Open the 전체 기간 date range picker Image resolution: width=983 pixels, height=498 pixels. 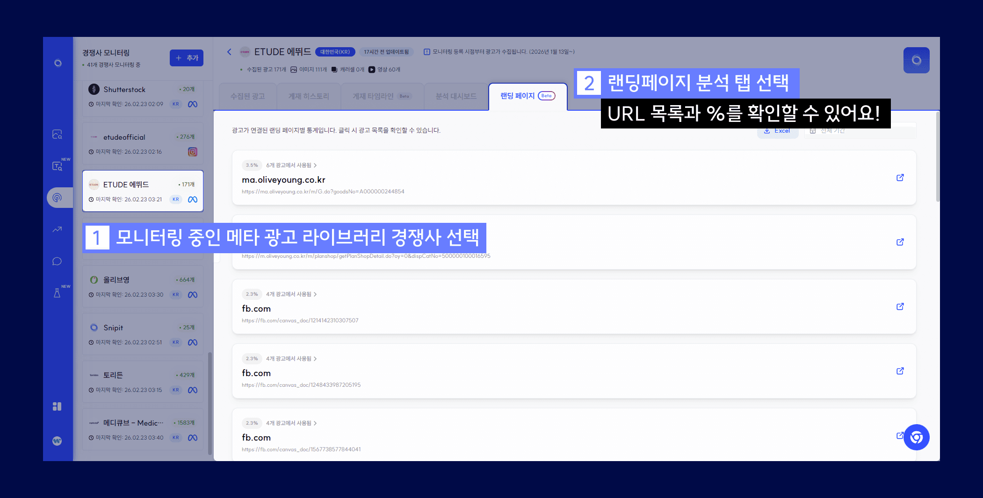(860, 131)
